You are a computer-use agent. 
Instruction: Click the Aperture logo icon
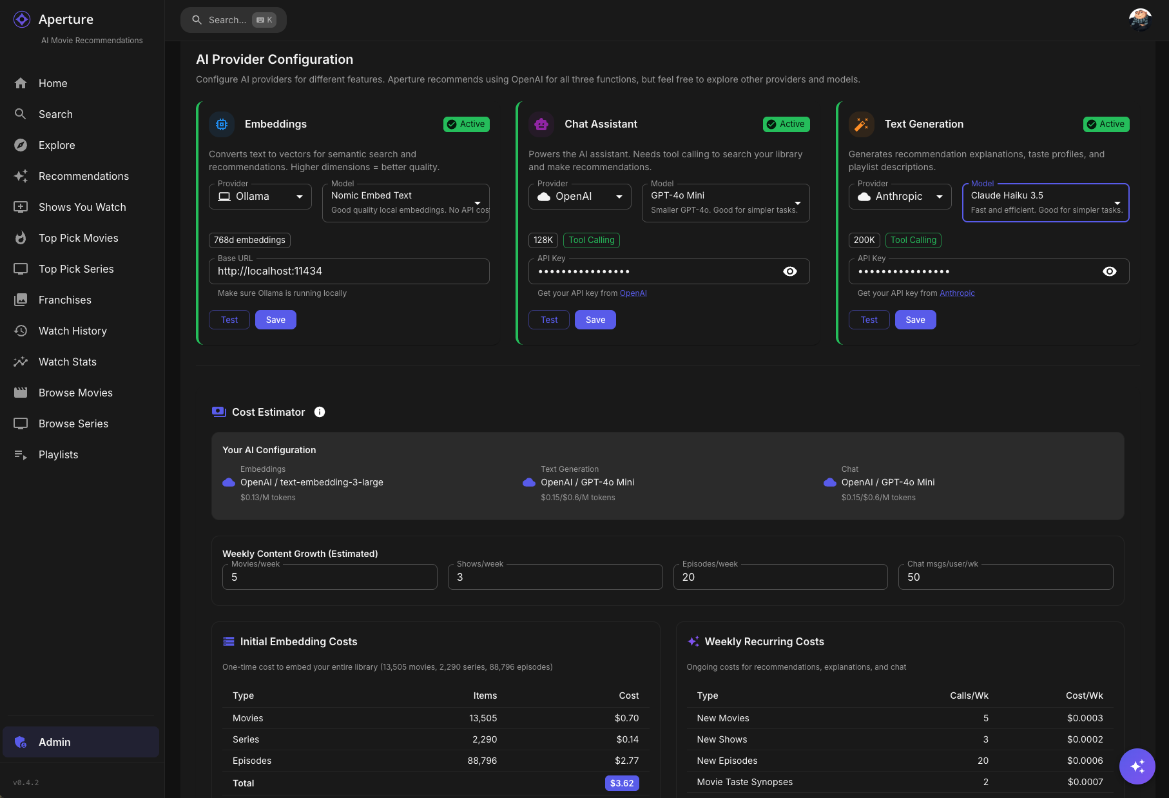(x=22, y=20)
